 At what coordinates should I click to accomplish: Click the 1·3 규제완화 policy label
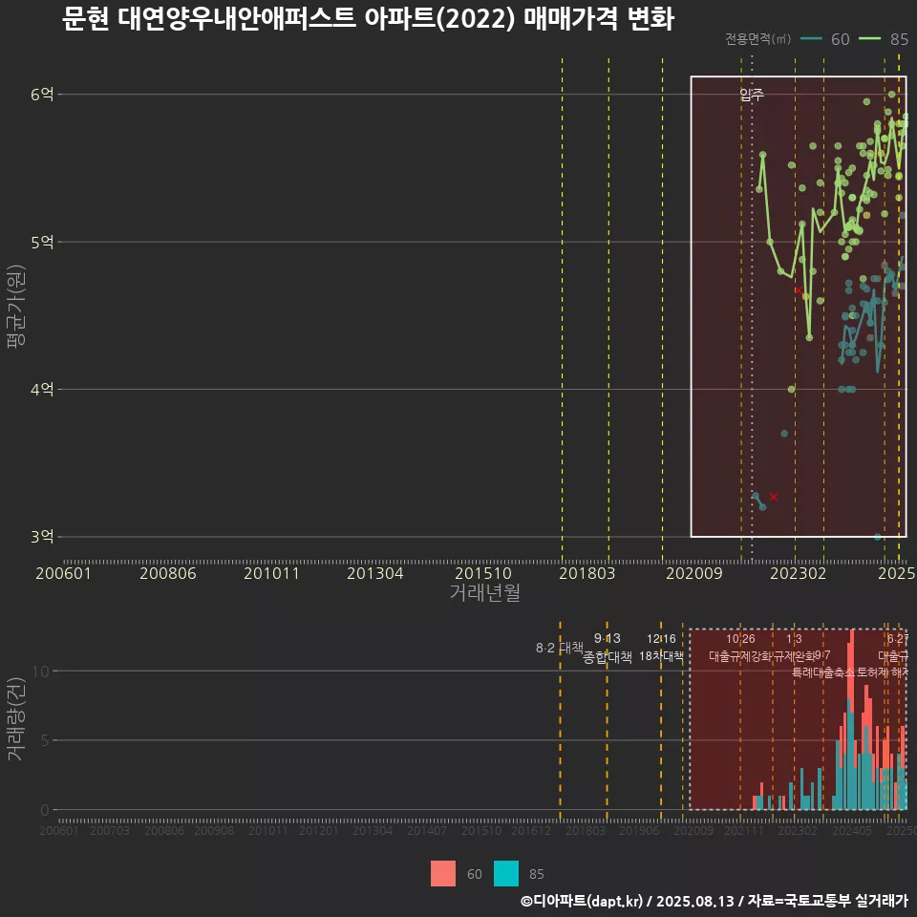(794, 648)
